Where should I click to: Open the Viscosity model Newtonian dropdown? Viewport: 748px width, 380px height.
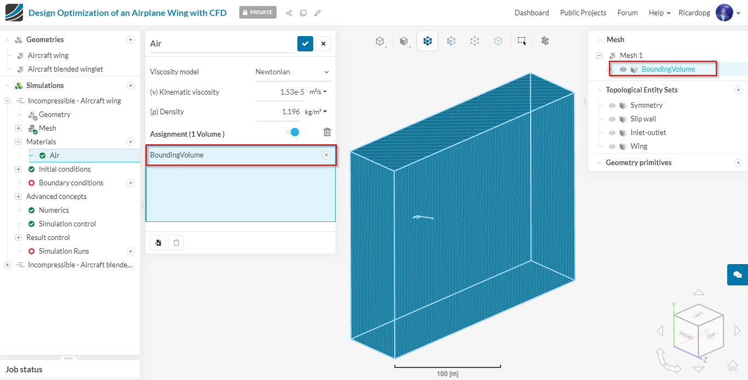click(x=292, y=72)
